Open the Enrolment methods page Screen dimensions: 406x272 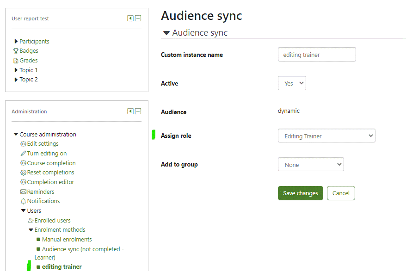click(60, 230)
